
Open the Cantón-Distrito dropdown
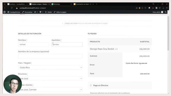pyautogui.click(x=50, y=90)
